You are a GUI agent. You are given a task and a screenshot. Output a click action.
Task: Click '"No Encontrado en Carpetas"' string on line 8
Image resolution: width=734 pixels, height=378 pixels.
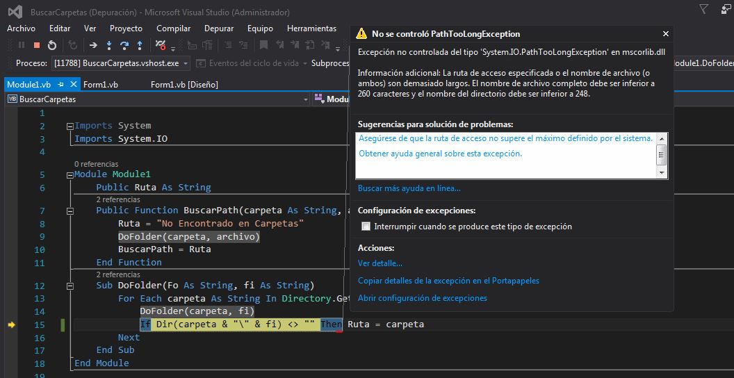(x=230, y=224)
